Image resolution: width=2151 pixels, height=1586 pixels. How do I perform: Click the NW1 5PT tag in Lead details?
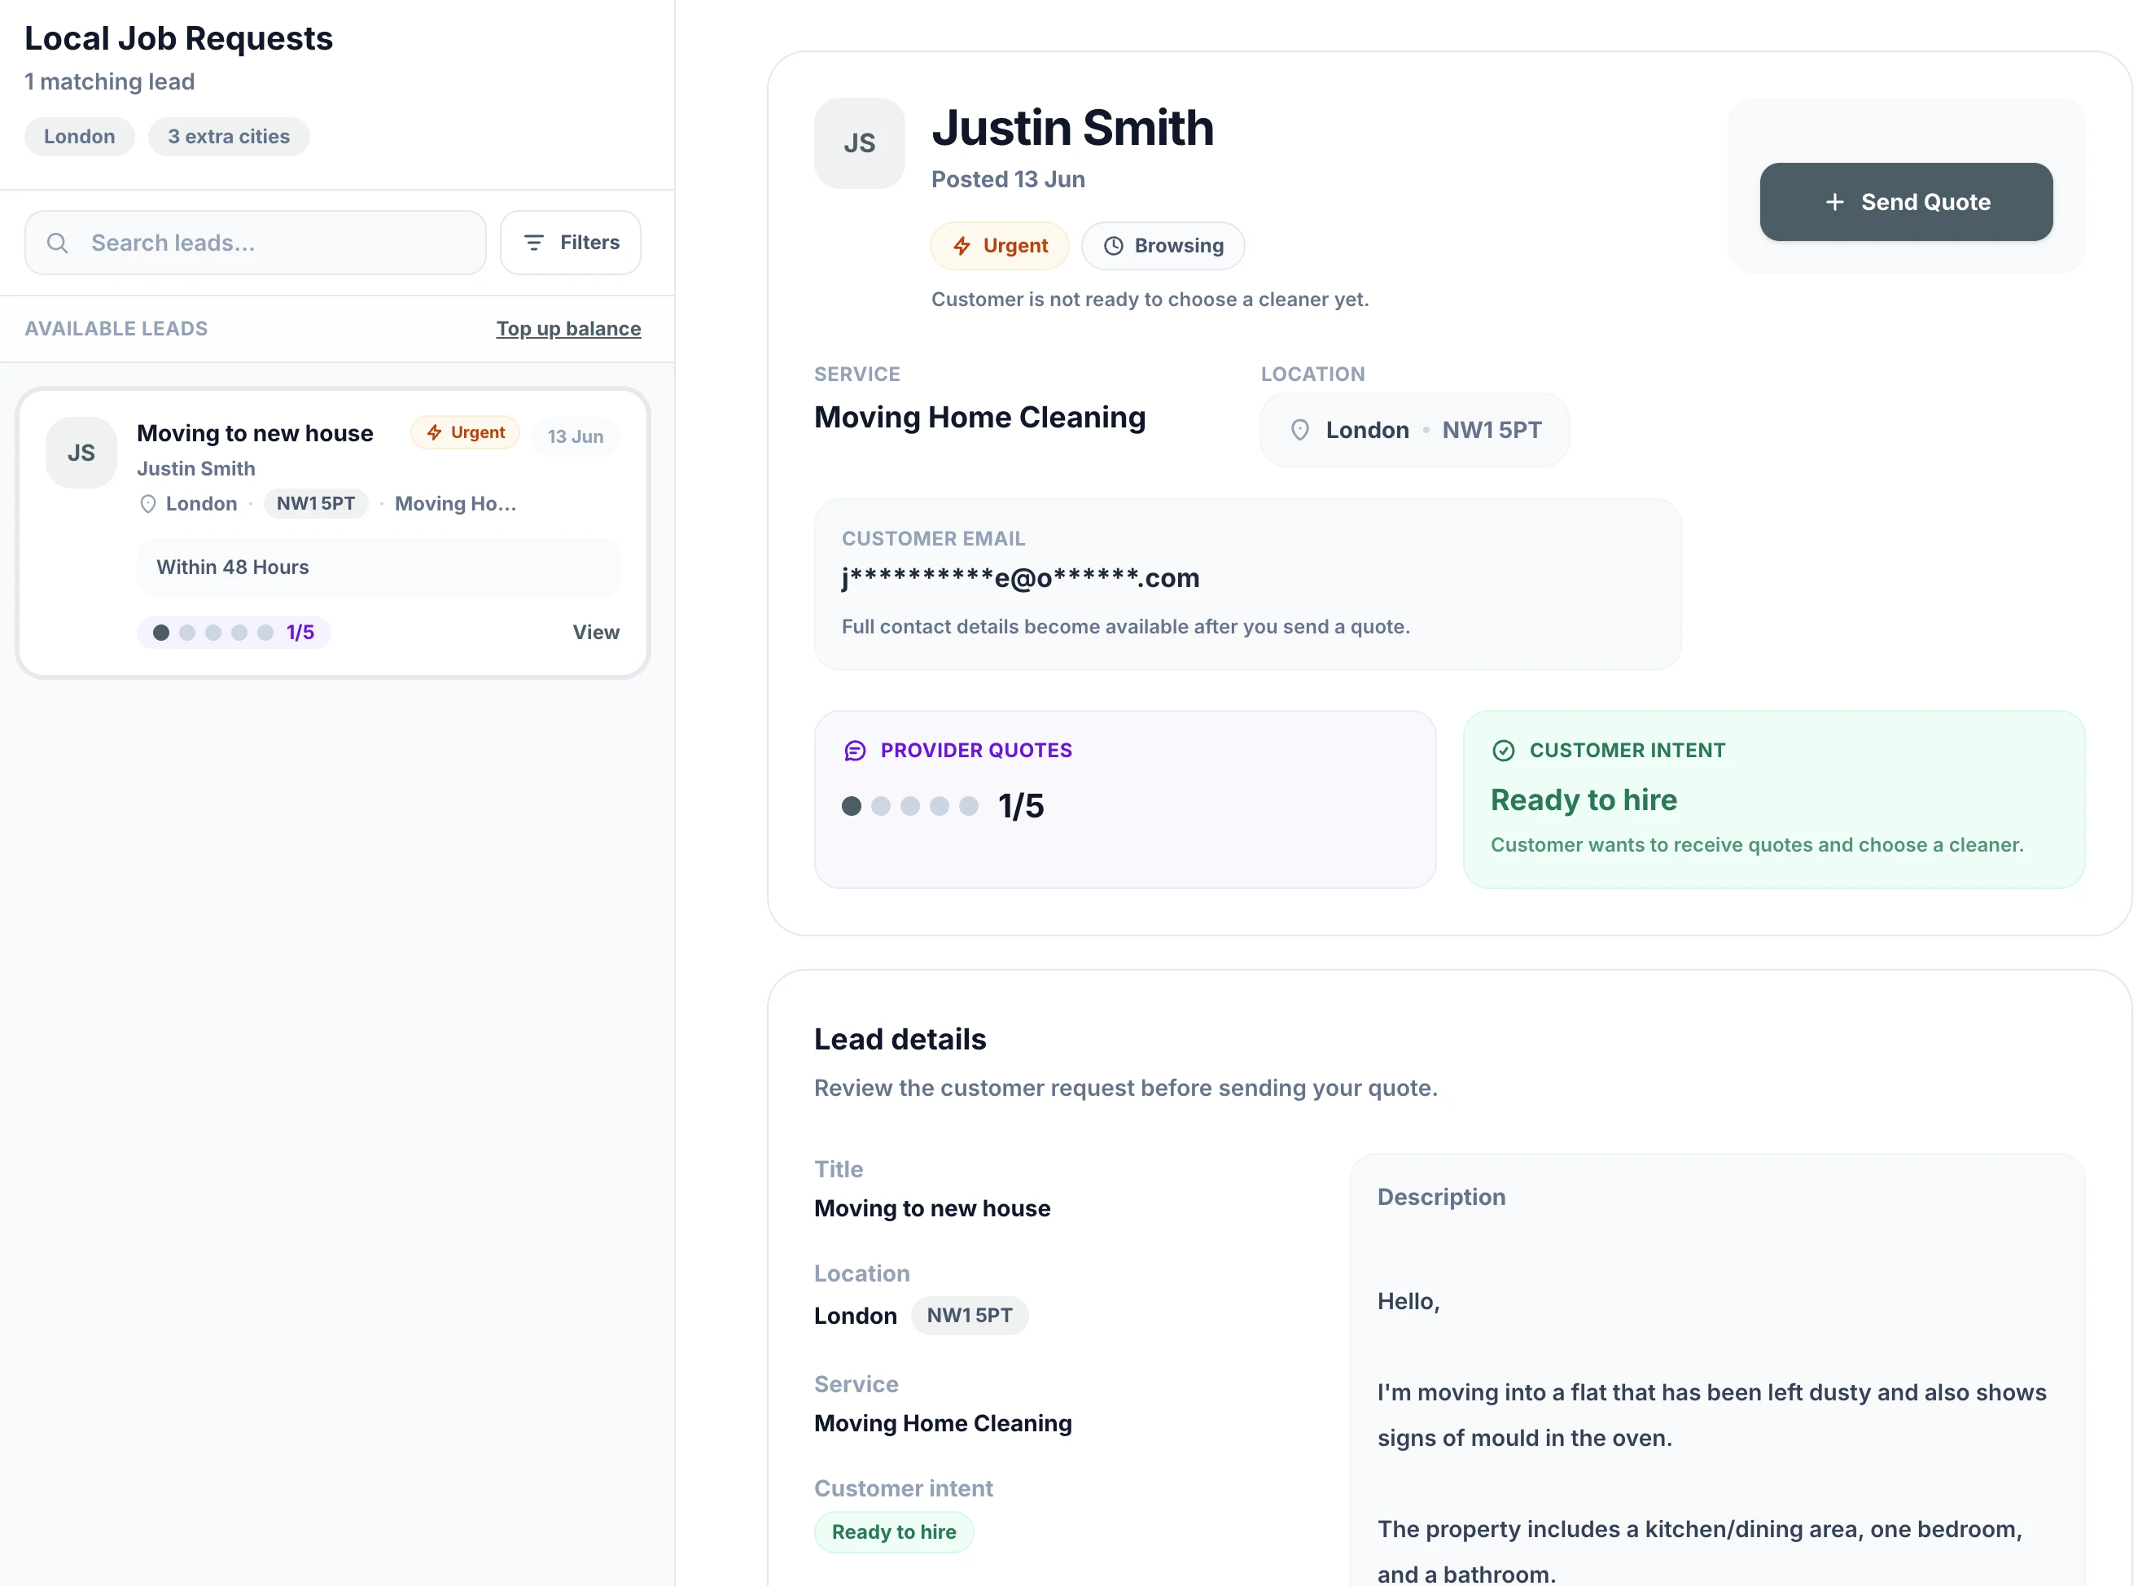click(970, 1317)
